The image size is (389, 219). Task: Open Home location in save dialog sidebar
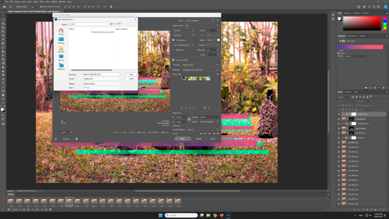pyautogui.click(x=61, y=32)
